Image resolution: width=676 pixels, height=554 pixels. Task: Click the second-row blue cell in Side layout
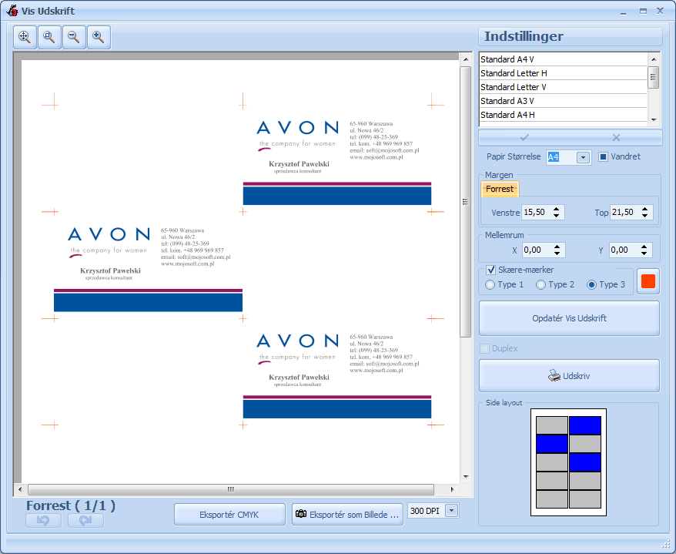pyautogui.click(x=552, y=444)
